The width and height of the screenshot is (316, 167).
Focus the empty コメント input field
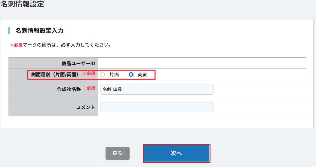pos(157,107)
